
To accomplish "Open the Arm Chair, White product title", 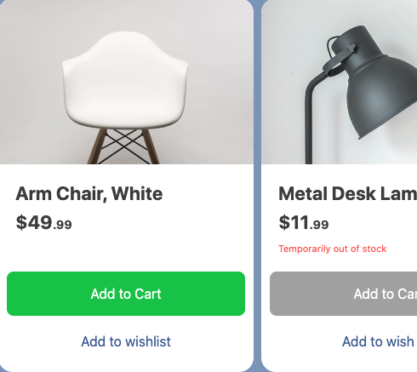I will click(89, 194).
